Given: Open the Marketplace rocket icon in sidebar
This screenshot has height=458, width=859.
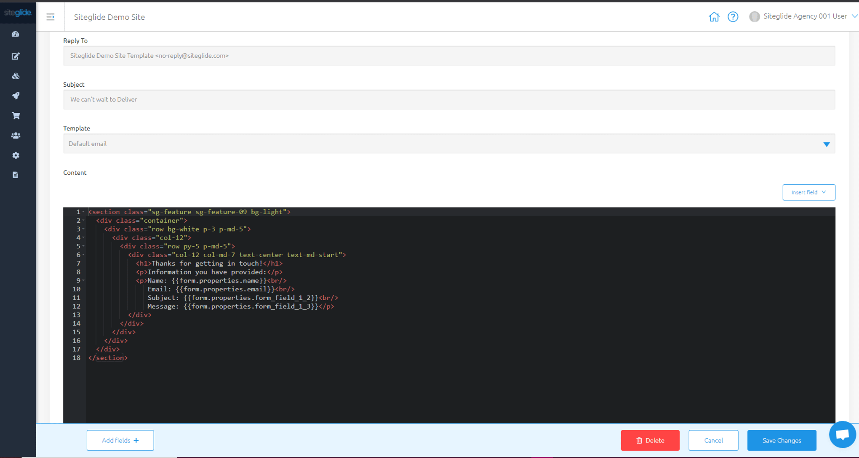Looking at the screenshot, I should pos(16,96).
